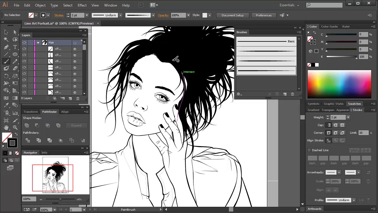Screen dimensions: 378x213
Task: Select the Eyedropper tool
Action: pos(6,105)
